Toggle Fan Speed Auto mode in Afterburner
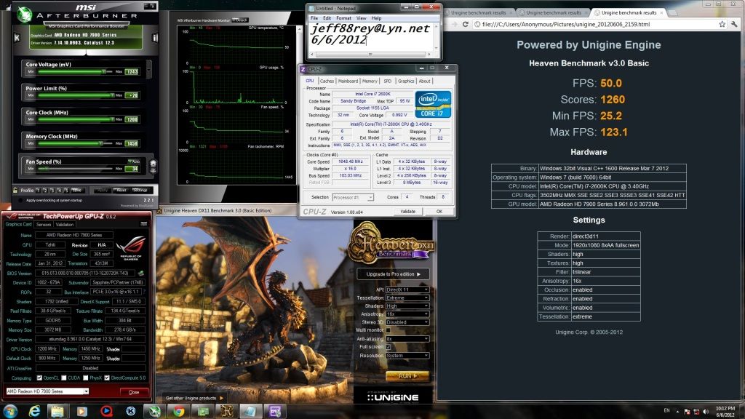The width and height of the screenshot is (745, 419). click(133, 161)
